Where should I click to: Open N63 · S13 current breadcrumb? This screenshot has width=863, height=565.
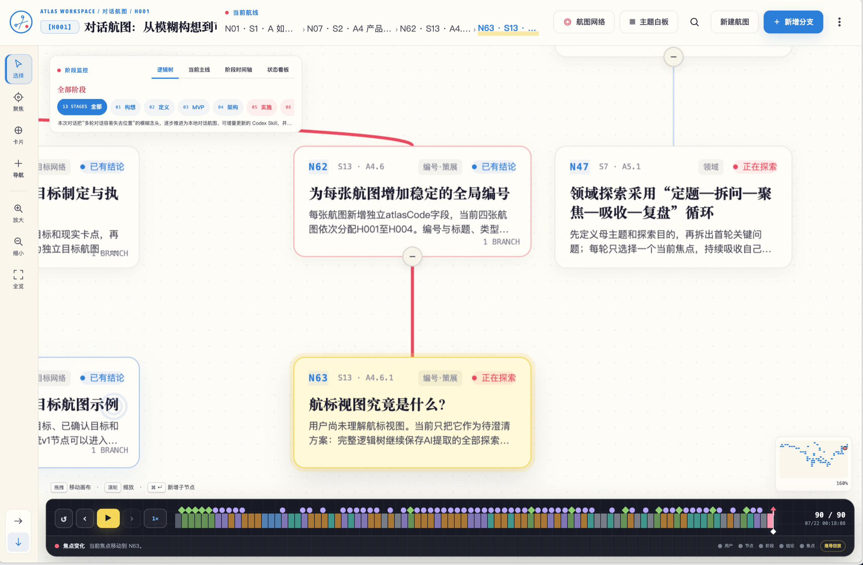click(x=507, y=28)
